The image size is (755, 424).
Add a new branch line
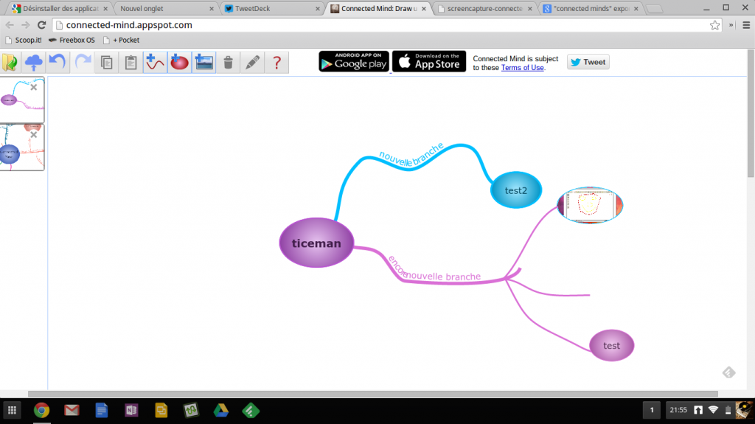click(155, 63)
